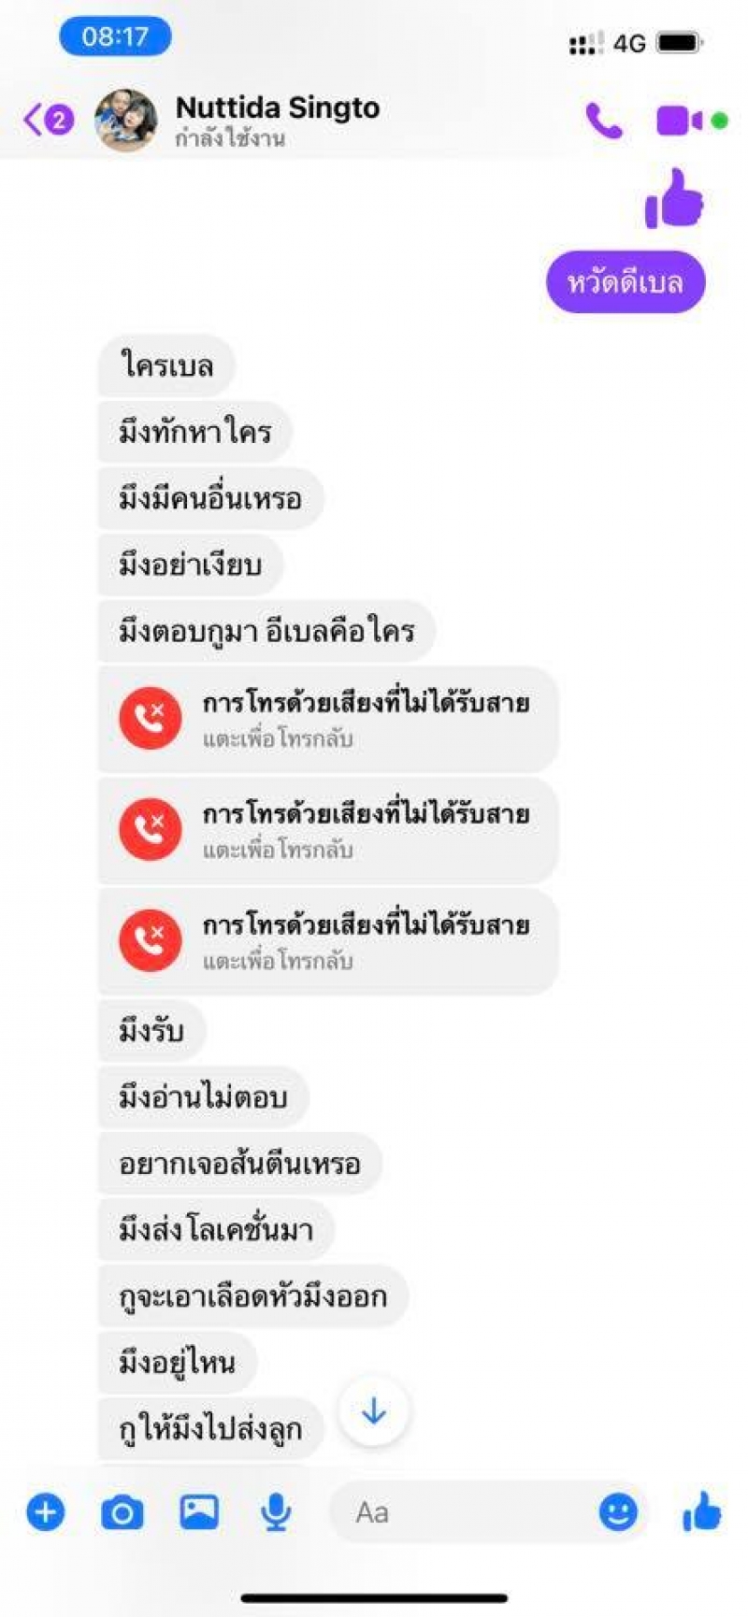Tap the second missed voice call entry
This screenshot has height=1617, width=748.
[328, 830]
